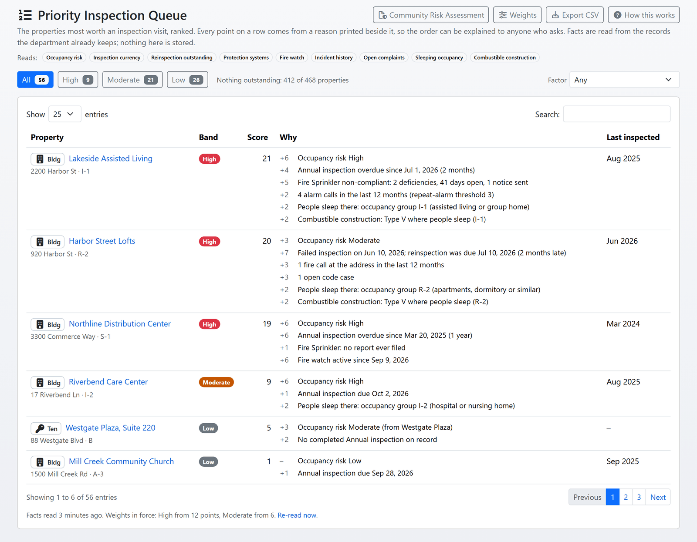Viewport: 697px width, 542px height.
Task: Open the Show entries count dropdown
Action: 64,114
